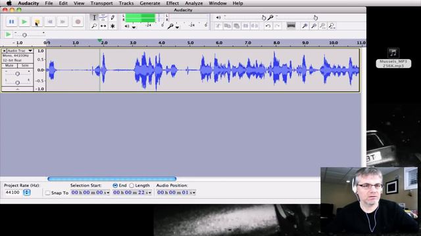
Task: Click the Silence audio icon
Action: 255,26
